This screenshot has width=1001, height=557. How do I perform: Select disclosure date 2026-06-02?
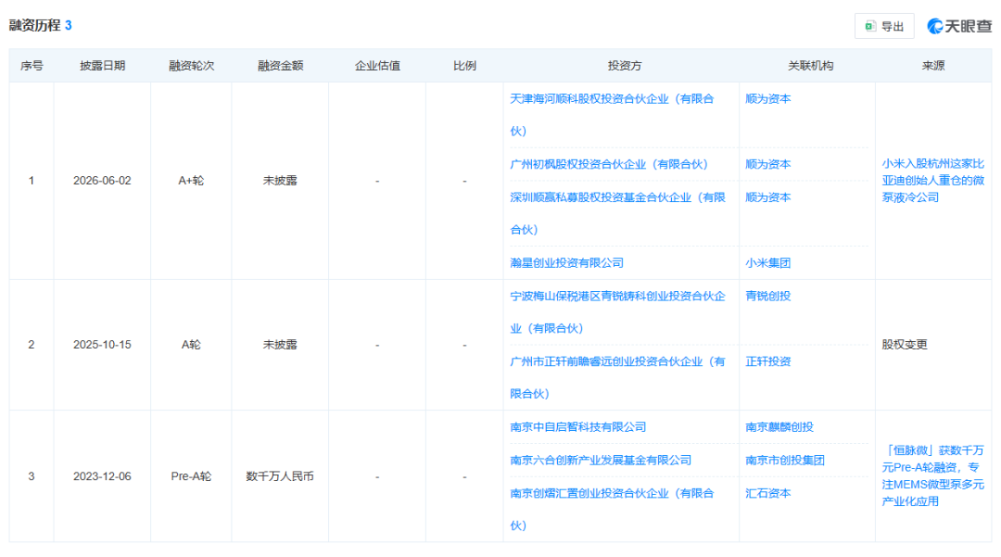tap(102, 181)
